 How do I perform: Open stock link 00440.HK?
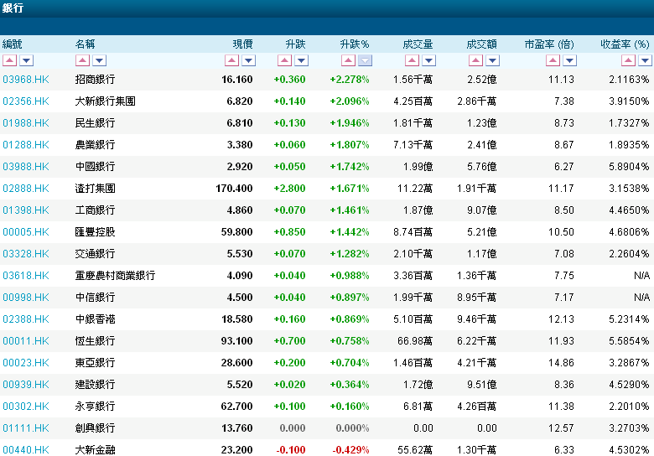[26, 450]
